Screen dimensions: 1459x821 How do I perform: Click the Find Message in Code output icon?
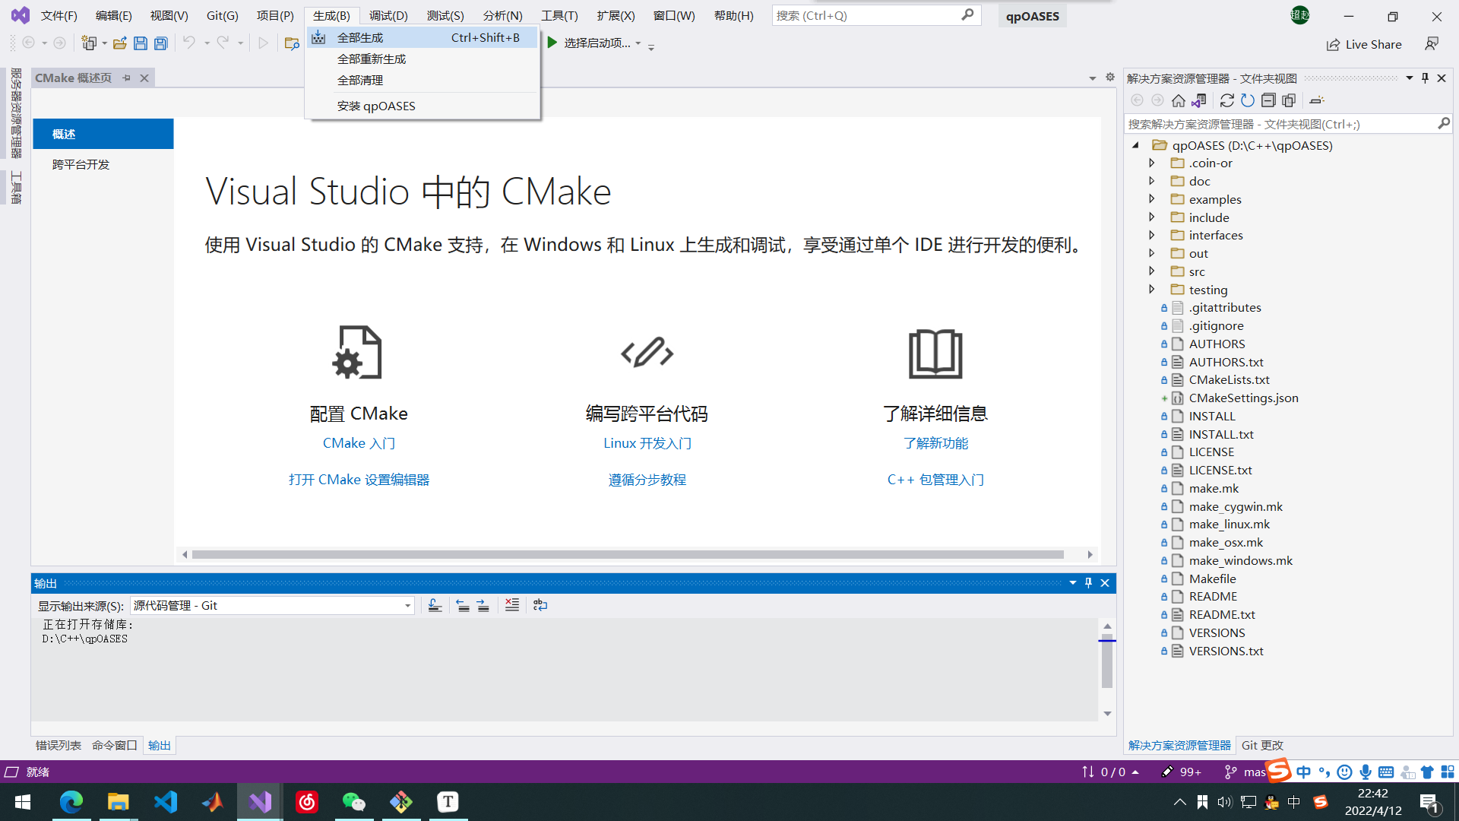click(435, 605)
